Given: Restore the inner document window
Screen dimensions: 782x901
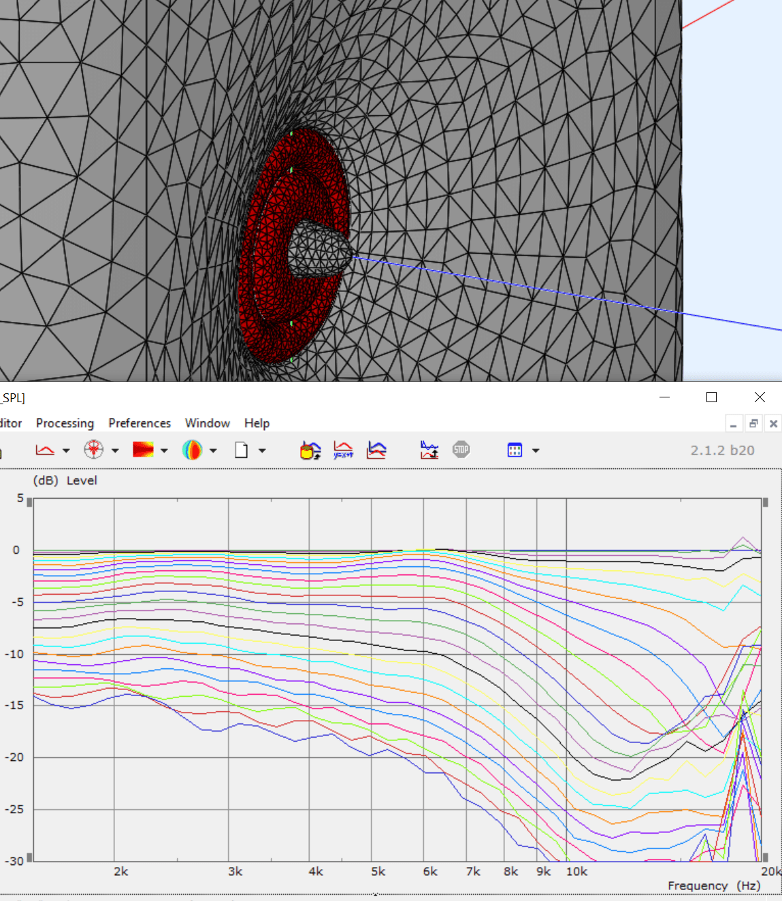Looking at the screenshot, I should pos(753,424).
